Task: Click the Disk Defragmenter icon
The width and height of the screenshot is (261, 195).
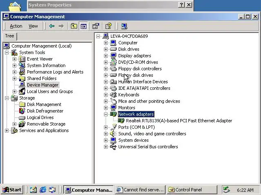Action: pos(22,111)
